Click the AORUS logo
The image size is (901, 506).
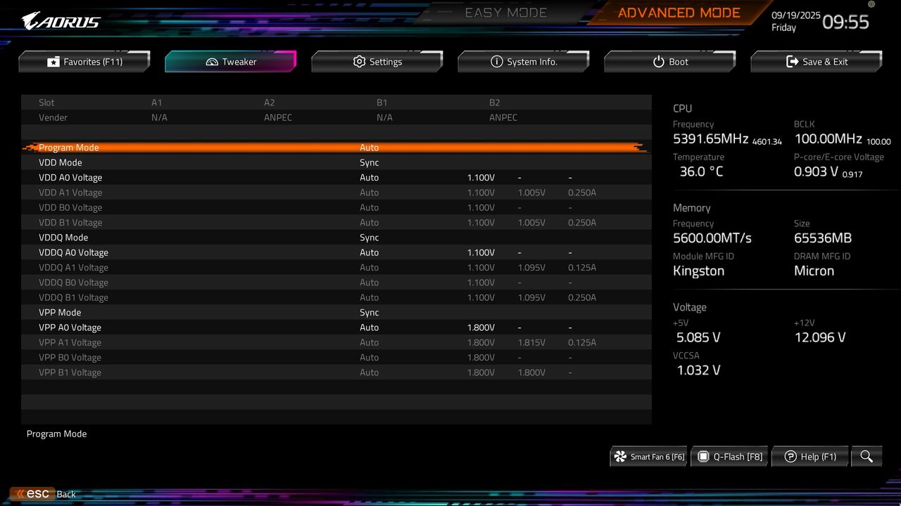pyautogui.click(x=60, y=21)
